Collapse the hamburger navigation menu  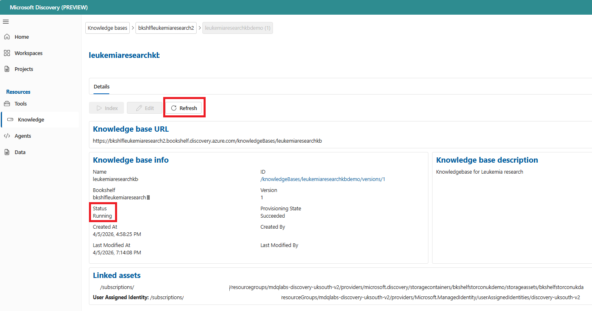(6, 22)
